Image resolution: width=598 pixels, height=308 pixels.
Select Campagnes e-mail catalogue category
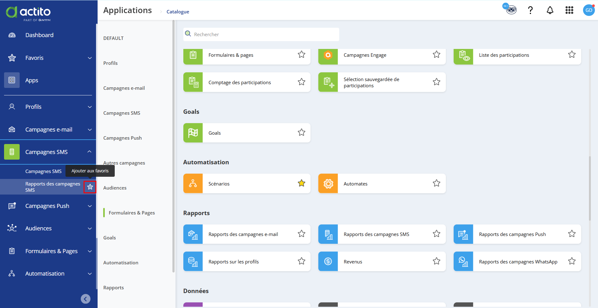pyautogui.click(x=124, y=88)
